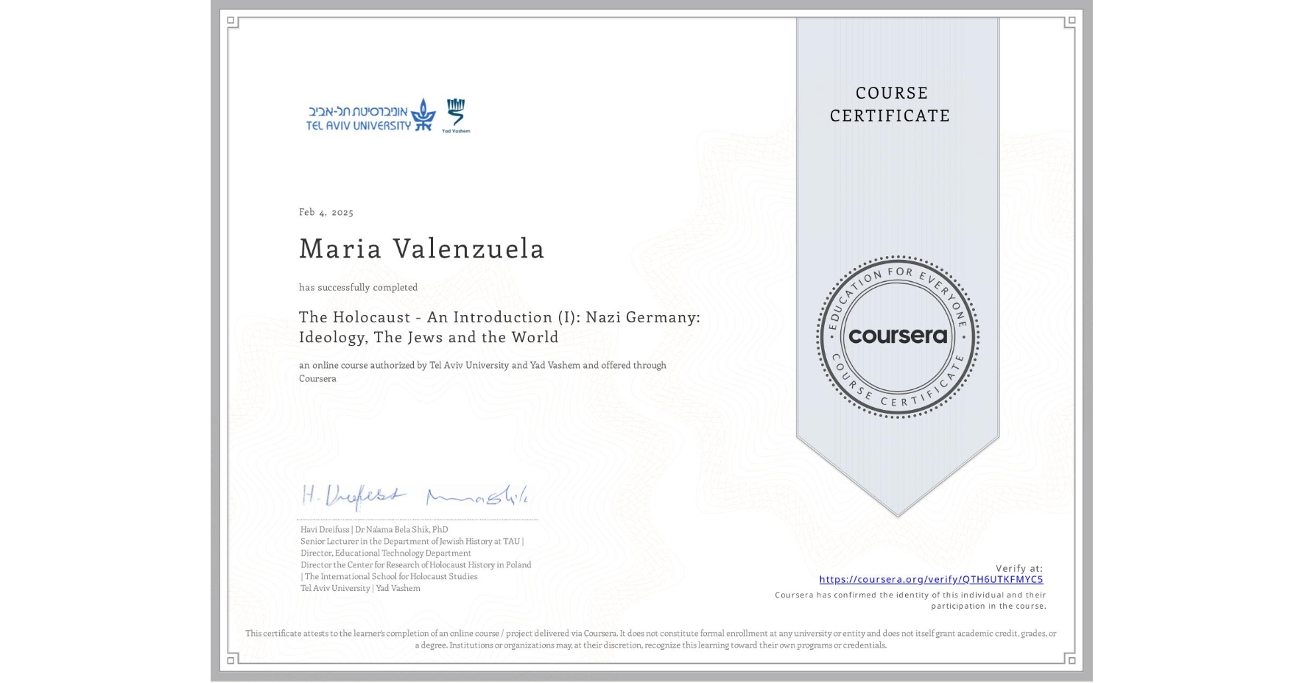The width and height of the screenshot is (1305, 683).
Task: Click the Tel Aviv University logo
Action: click(x=371, y=116)
